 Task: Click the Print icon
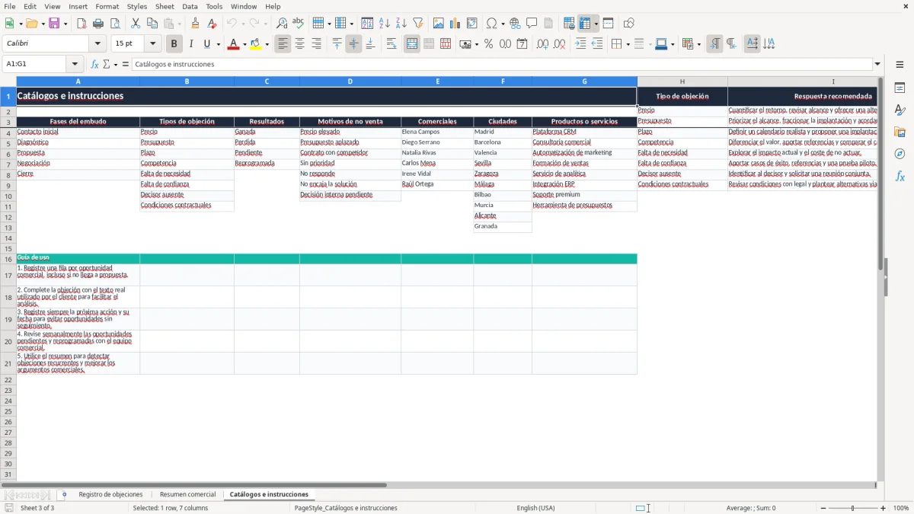(x=98, y=24)
